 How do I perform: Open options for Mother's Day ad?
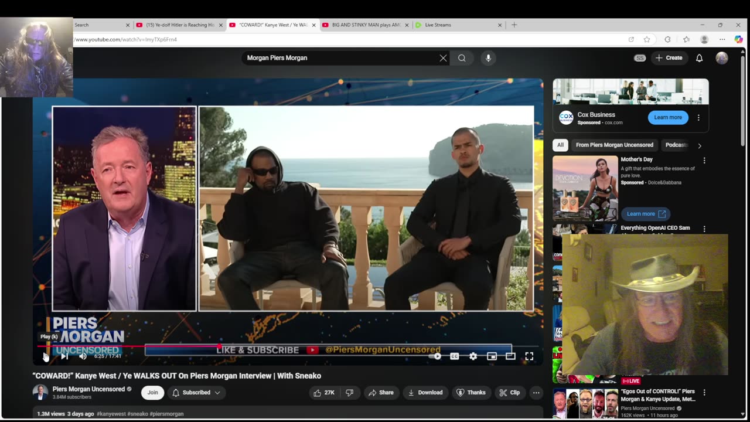[x=704, y=160]
